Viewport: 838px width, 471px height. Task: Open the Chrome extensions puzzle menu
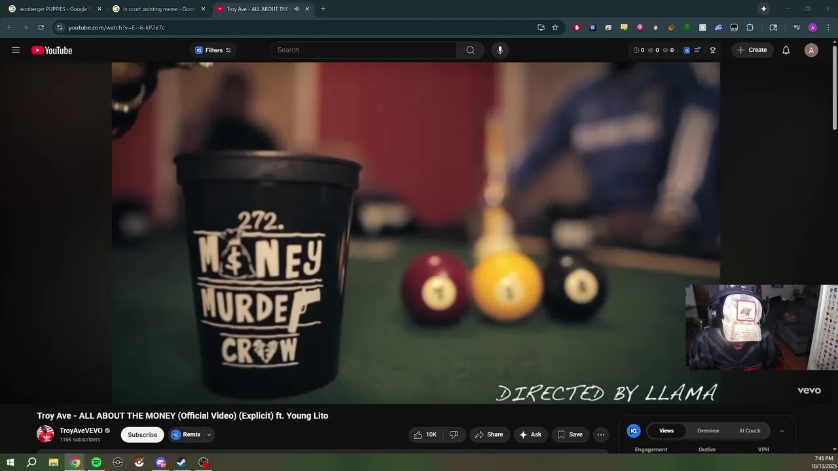(x=750, y=27)
